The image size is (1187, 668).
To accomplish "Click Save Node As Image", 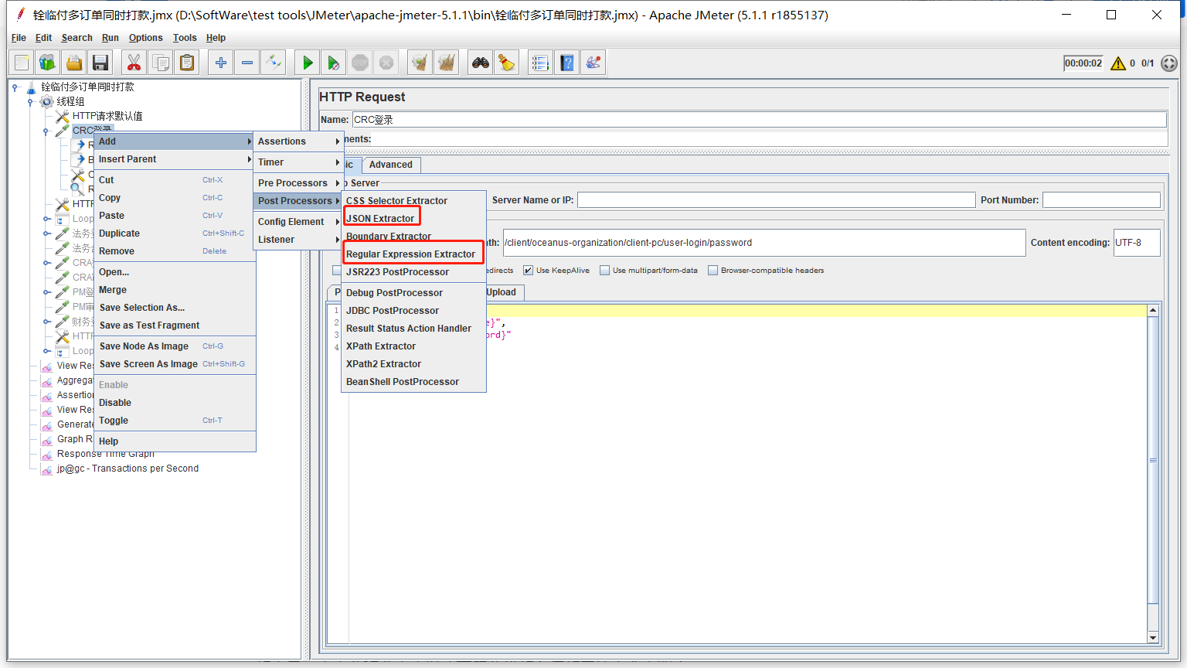I will (175, 346).
